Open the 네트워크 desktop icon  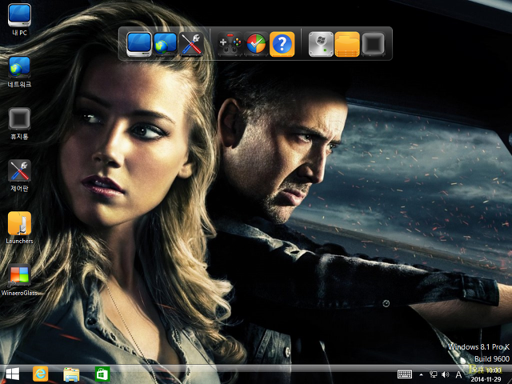click(19, 72)
